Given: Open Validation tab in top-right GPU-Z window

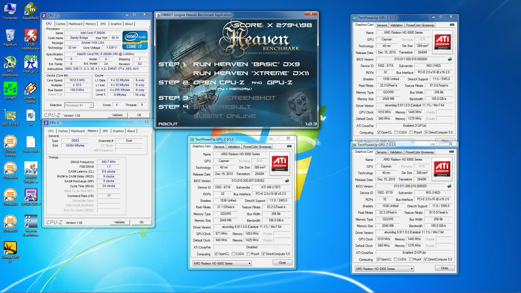Looking at the screenshot, I should 396,25.
